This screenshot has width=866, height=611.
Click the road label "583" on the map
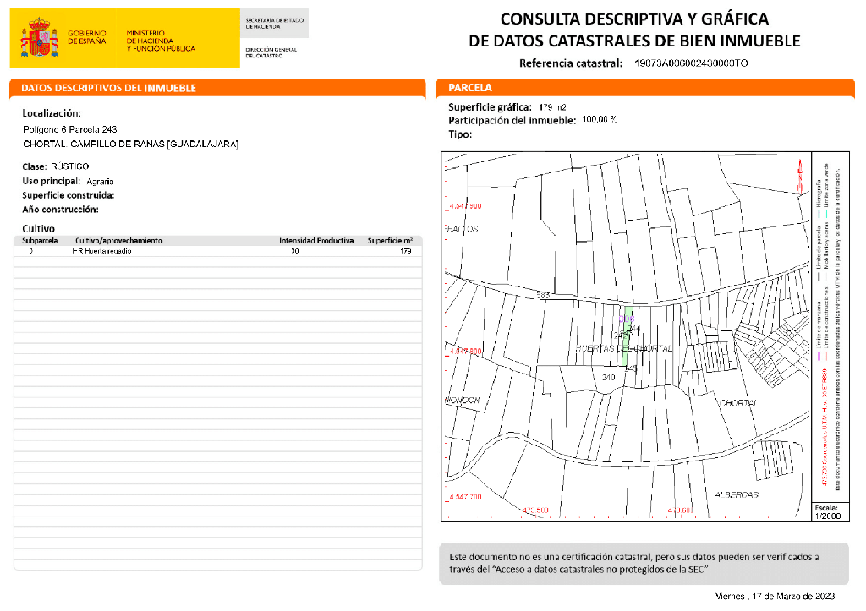(544, 295)
